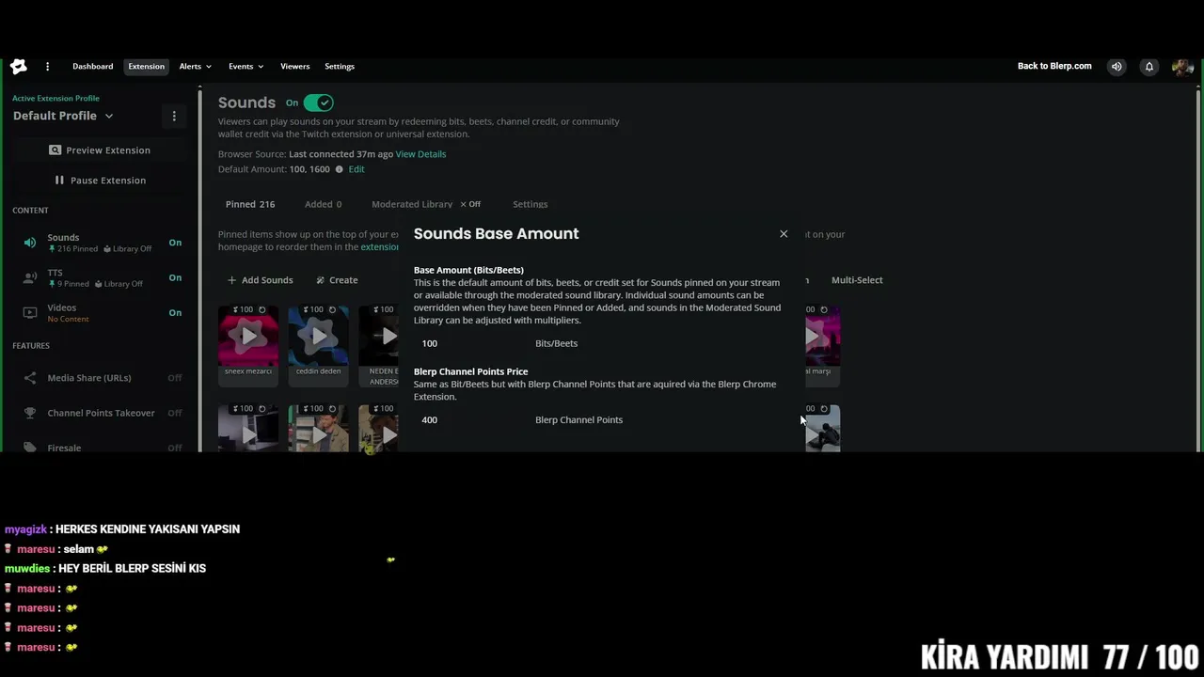Open the user profile avatar
The width and height of the screenshot is (1204, 677).
pyautogui.click(x=1181, y=67)
